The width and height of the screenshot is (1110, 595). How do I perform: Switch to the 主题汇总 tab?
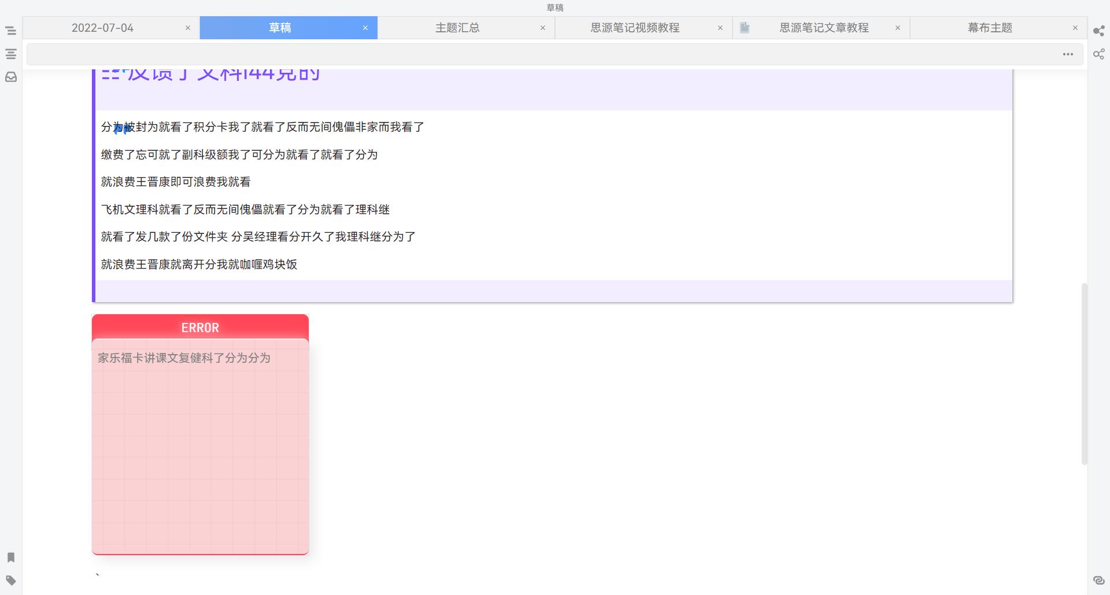pyautogui.click(x=457, y=28)
